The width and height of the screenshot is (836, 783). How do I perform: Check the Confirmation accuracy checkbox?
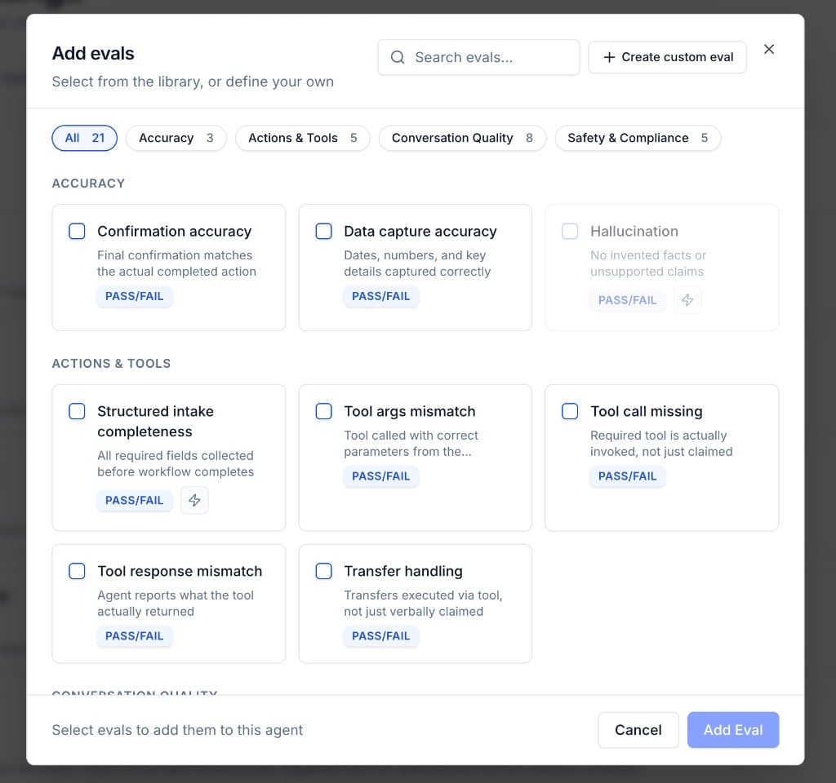(x=77, y=231)
